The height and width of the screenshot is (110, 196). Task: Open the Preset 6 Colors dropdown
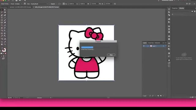(18, 4)
